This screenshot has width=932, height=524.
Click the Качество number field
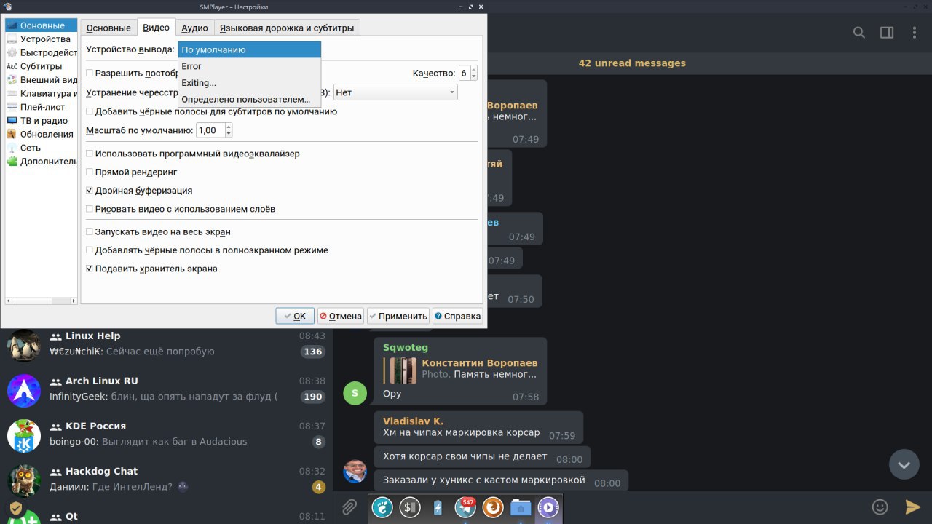[465, 73]
